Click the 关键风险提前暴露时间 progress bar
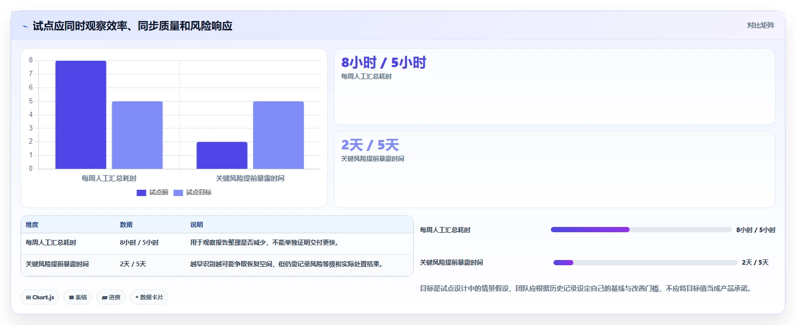This screenshot has height=325, width=796. click(x=645, y=263)
